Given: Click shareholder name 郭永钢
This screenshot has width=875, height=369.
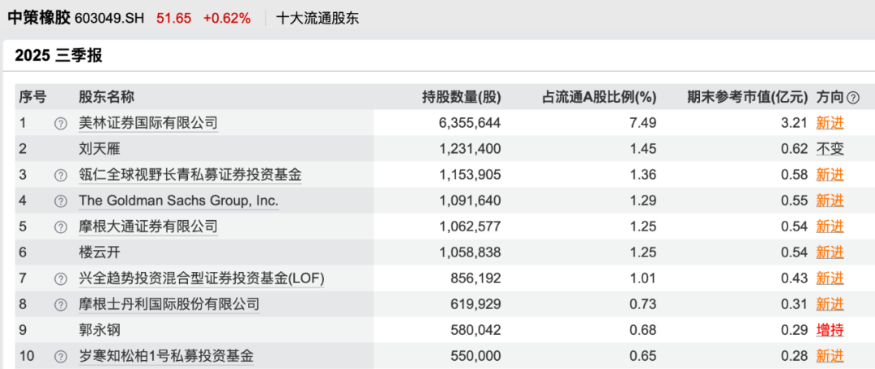Looking at the screenshot, I should pyautogui.click(x=100, y=330).
